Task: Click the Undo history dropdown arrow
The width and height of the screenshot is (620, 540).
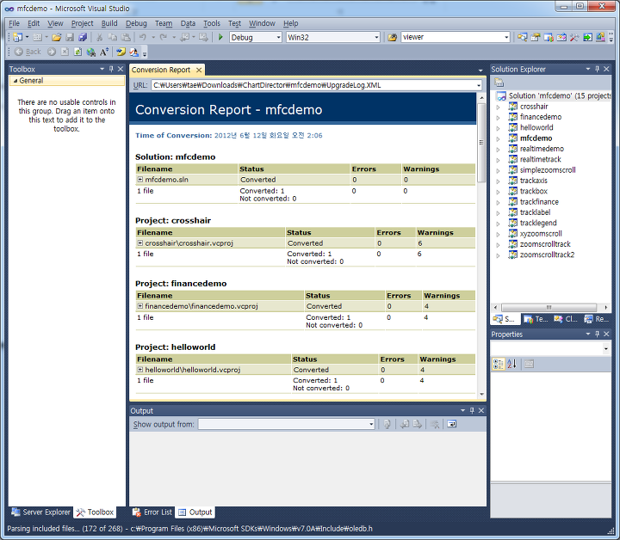Action: click(153, 38)
